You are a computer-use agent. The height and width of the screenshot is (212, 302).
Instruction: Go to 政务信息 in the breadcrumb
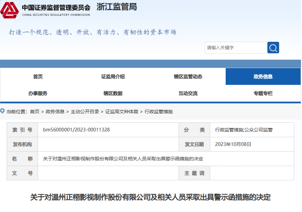coord(55,112)
